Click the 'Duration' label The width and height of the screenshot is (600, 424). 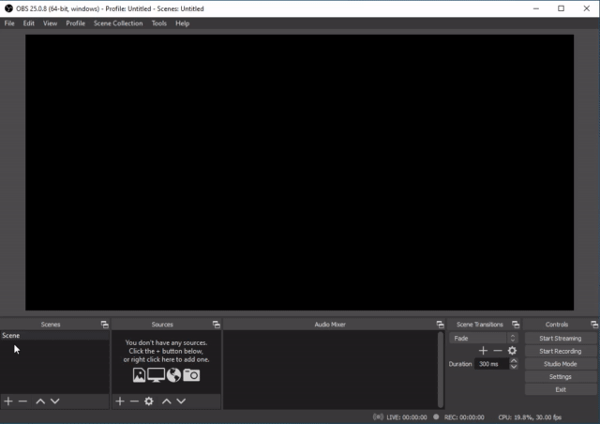tap(460, 364)
